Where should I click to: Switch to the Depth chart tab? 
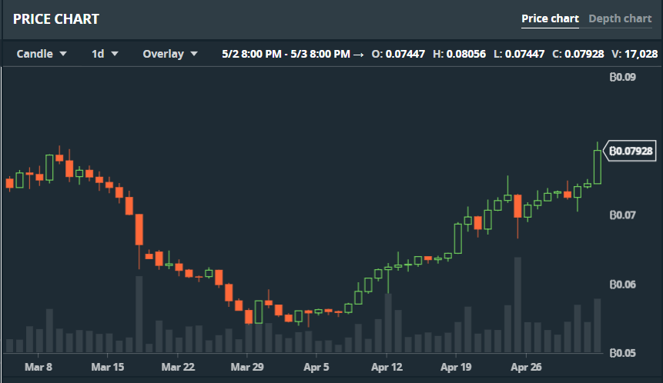(x=620, y=18)
